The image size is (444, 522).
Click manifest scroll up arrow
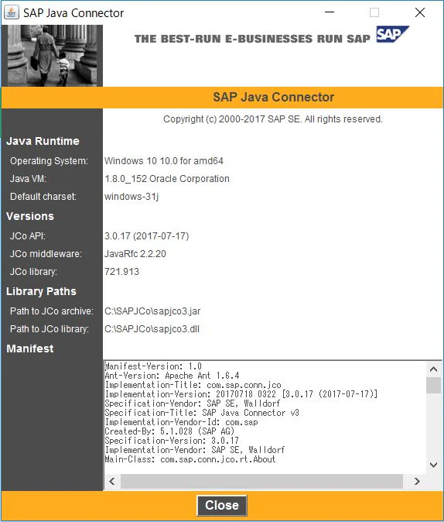pyautogui.click(x=433, y=369)
